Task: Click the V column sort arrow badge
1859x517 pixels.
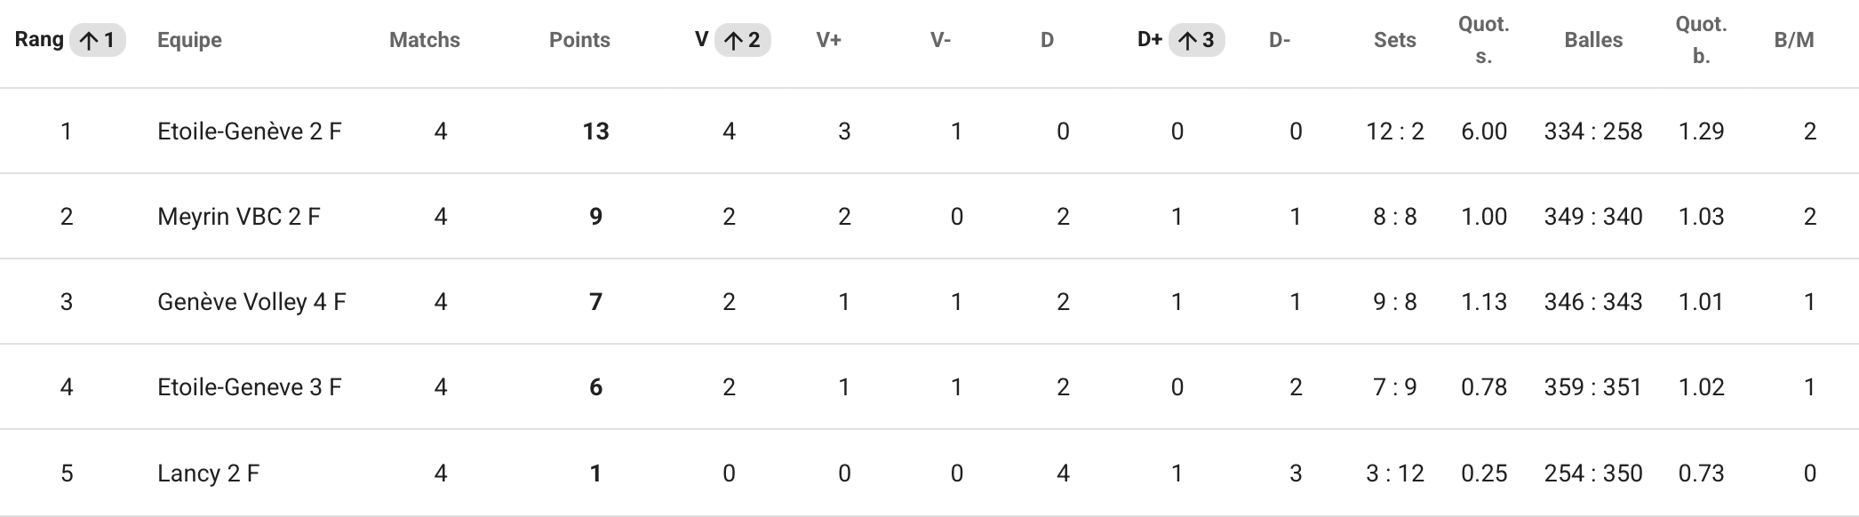Action: click(742, 40)
